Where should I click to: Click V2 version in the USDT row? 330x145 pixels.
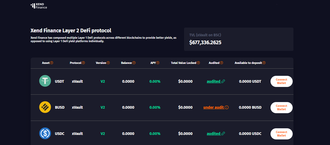(x=103, y=81)
